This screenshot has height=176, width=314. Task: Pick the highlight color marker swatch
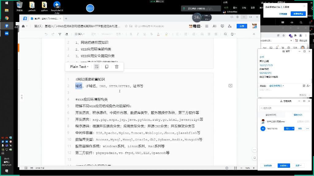[x=167, y=34]
